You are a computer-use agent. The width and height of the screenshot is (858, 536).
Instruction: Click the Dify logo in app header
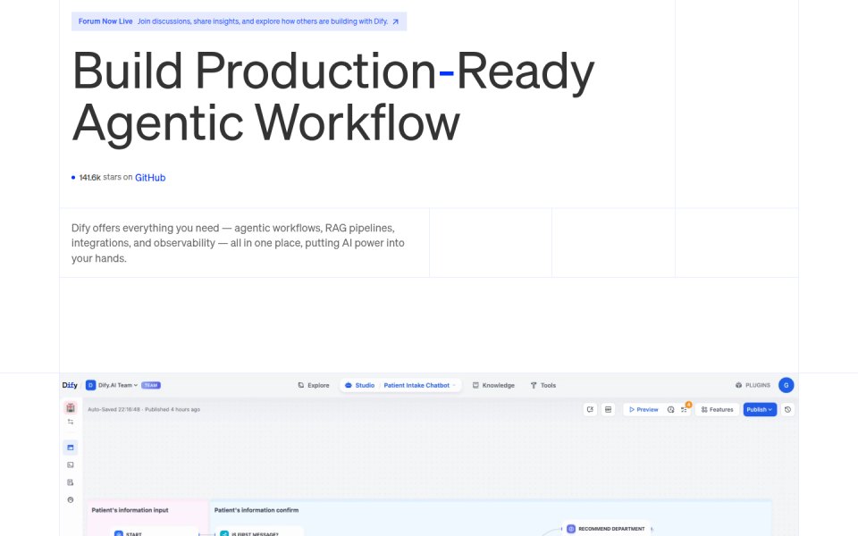pyautogui.click(x=70, y=385)
